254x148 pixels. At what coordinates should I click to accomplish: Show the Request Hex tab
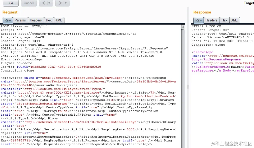[x=49, y=20]
